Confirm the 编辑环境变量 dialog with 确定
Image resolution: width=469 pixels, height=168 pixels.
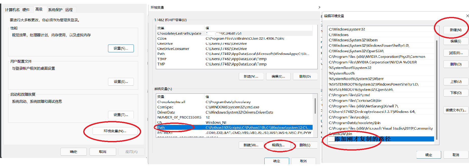tap(429, 155)
